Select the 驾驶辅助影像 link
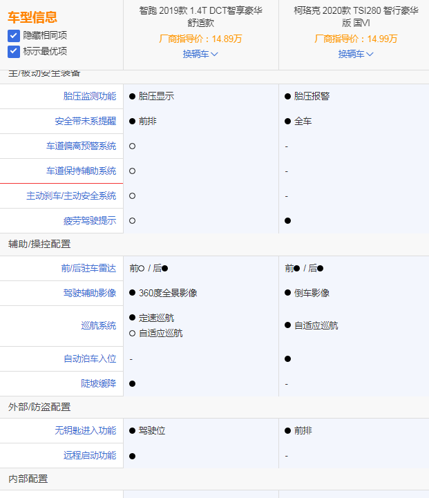Image resolution: width=429 pixels, height=498 pixels. [x=90, y=293]
